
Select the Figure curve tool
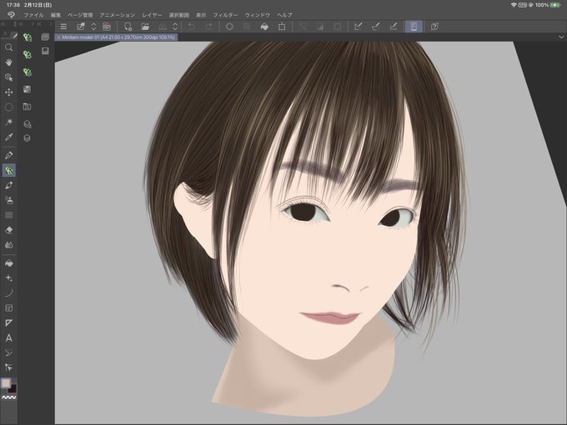coord(9,292)
